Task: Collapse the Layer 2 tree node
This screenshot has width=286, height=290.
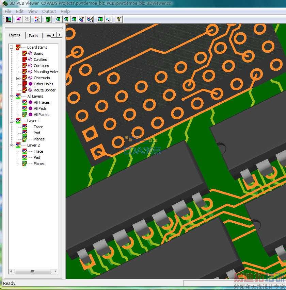Action: pos(12,145)
